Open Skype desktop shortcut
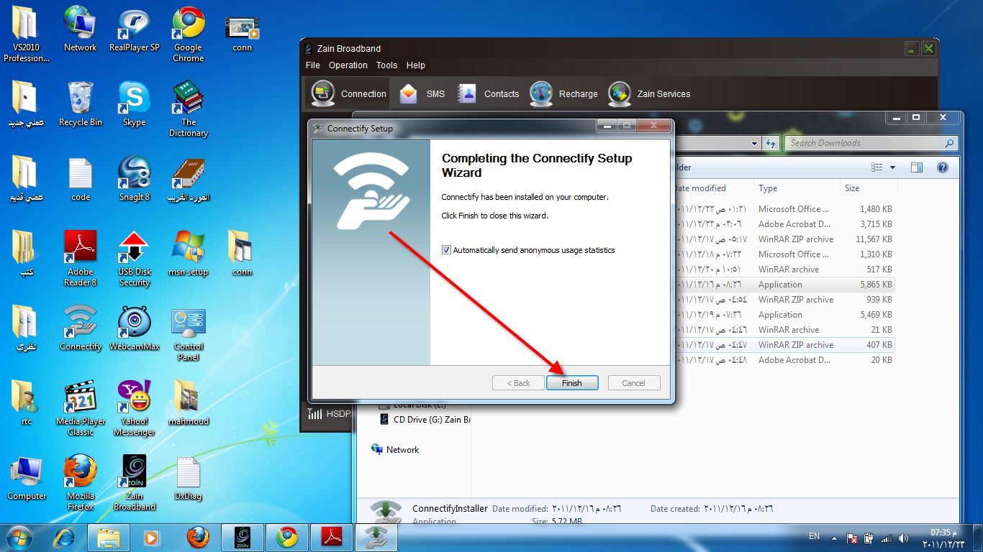 click(134, 104)
